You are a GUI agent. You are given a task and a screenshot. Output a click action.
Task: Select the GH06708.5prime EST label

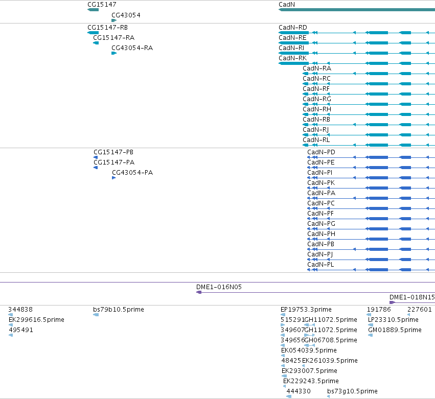click(331, 340)
